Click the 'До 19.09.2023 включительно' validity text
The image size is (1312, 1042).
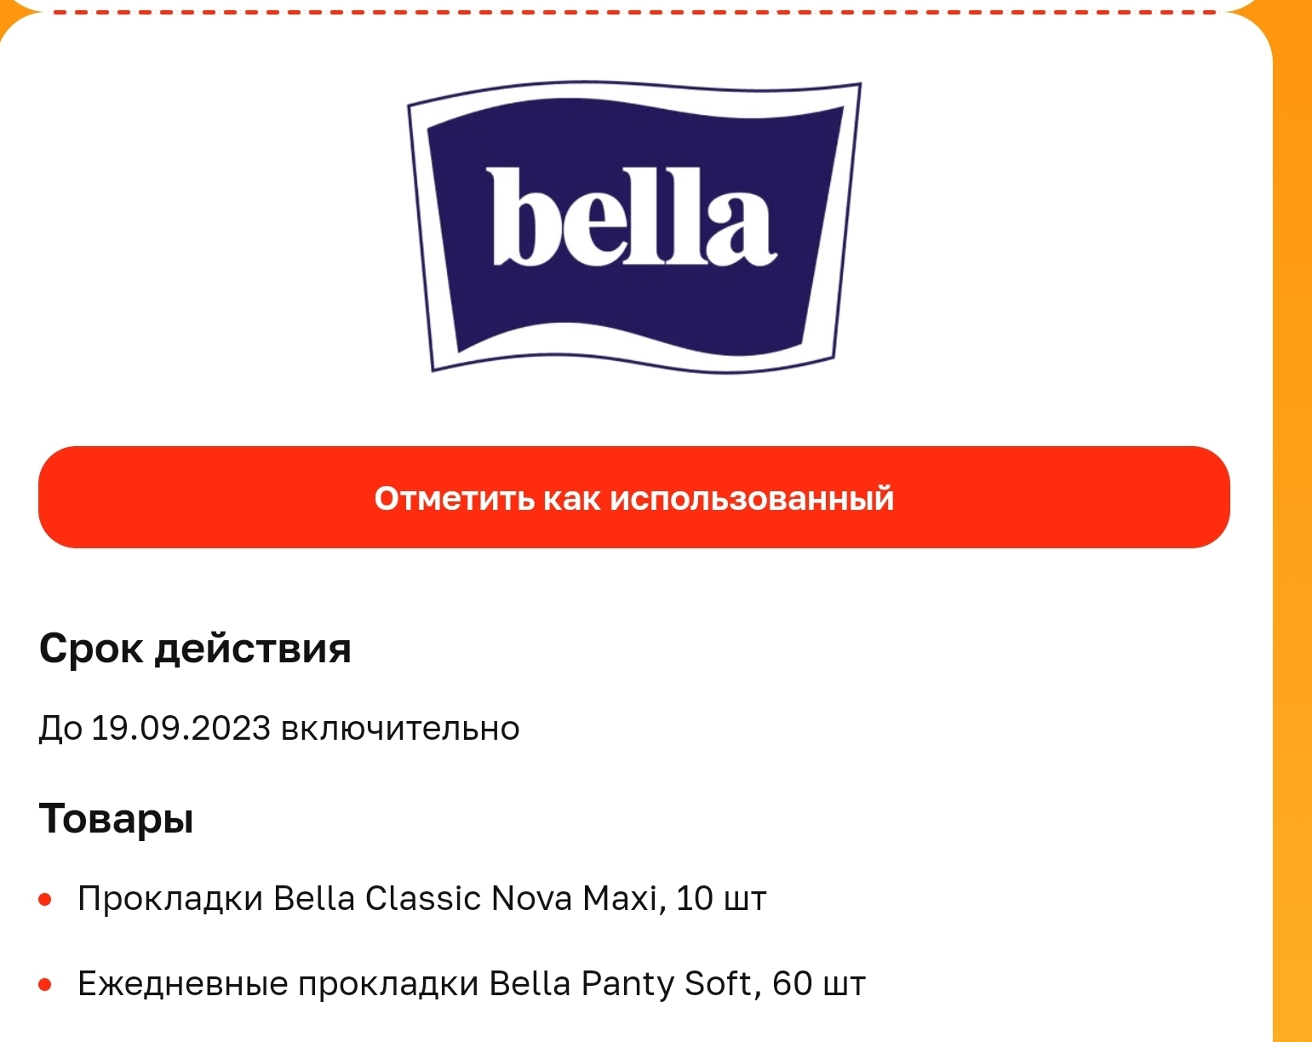pos(279,729)
